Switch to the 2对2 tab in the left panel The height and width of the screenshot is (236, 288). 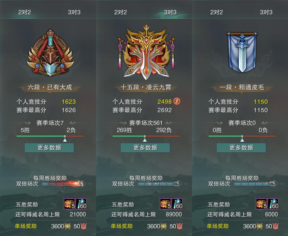pyautogui.click(x=24, y=12)
